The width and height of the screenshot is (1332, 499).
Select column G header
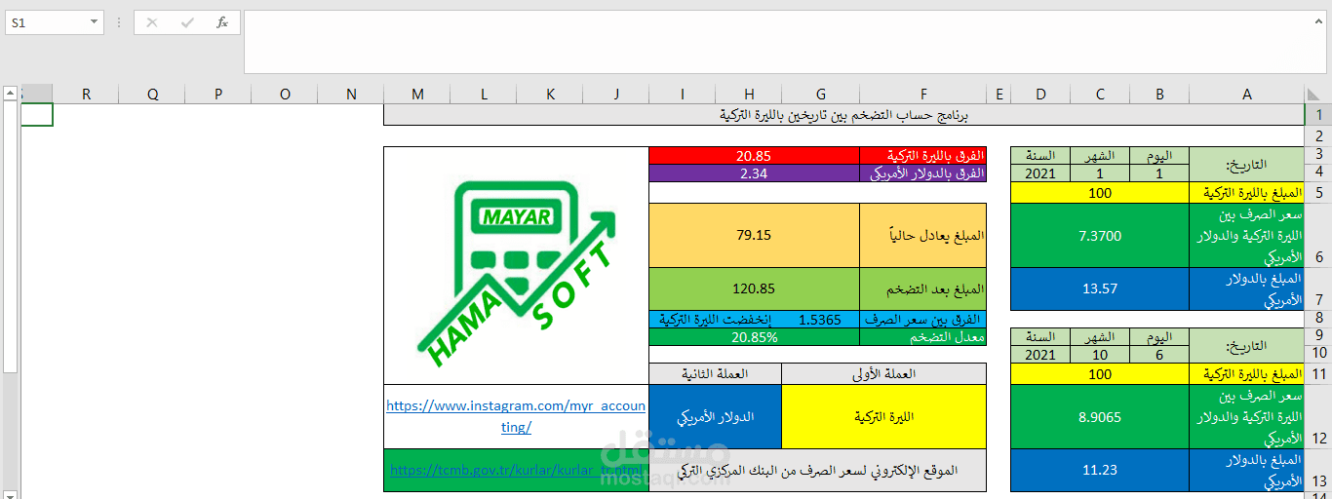821,94
